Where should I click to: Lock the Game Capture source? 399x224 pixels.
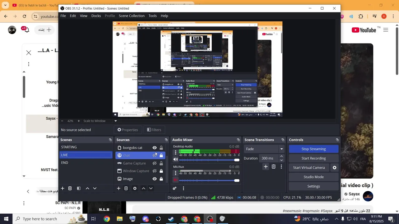pyautogui.click(x=161, y=163)
